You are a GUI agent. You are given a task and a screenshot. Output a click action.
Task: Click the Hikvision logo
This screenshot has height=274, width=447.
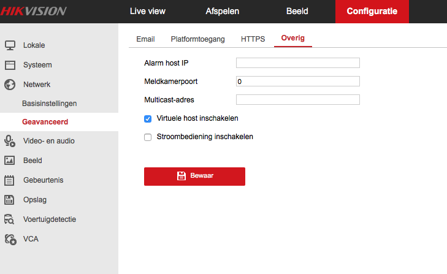point(33,11)
